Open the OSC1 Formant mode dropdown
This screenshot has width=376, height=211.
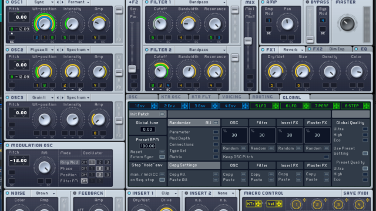(x=78, y=2)
